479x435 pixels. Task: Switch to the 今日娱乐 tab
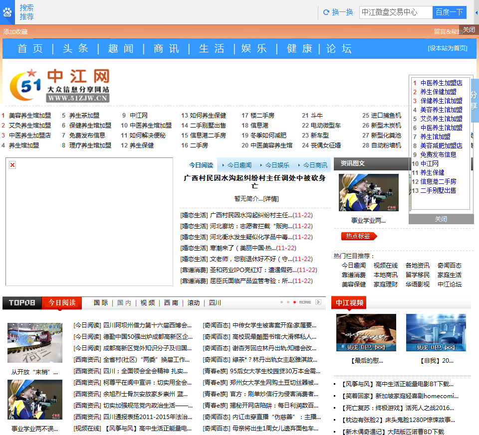pyautogui.click(x=277, y=165)
